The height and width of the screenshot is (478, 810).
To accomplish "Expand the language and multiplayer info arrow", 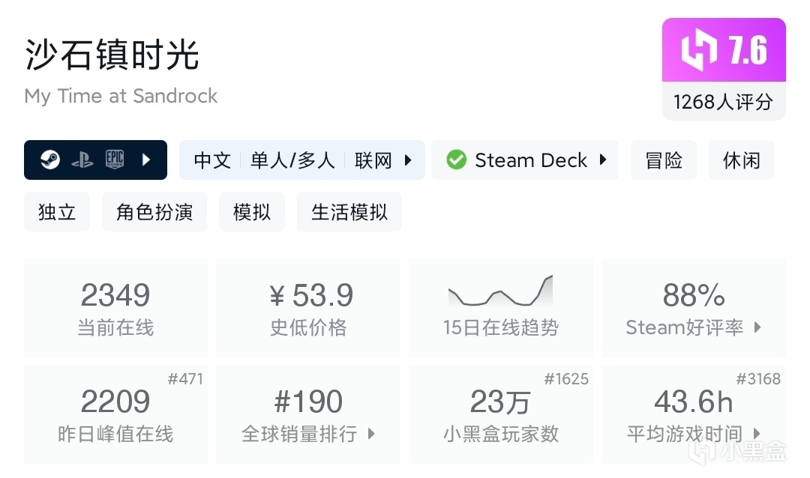I will [x=408, y=160].
